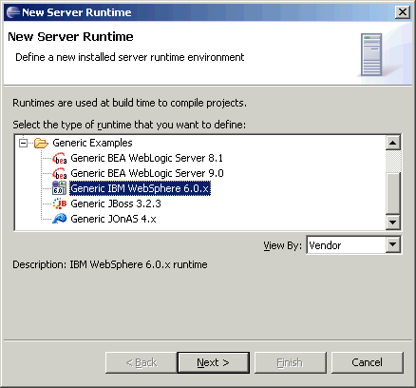Click the description text IBM WebSphere 6.0.x runtime

coord(139,264)
